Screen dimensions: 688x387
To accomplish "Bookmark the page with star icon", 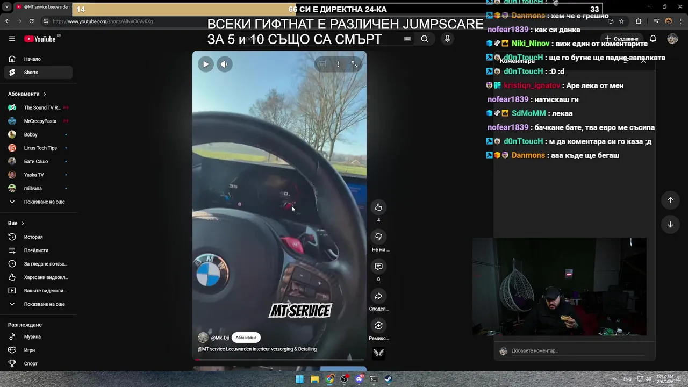I will pos(621,21).
